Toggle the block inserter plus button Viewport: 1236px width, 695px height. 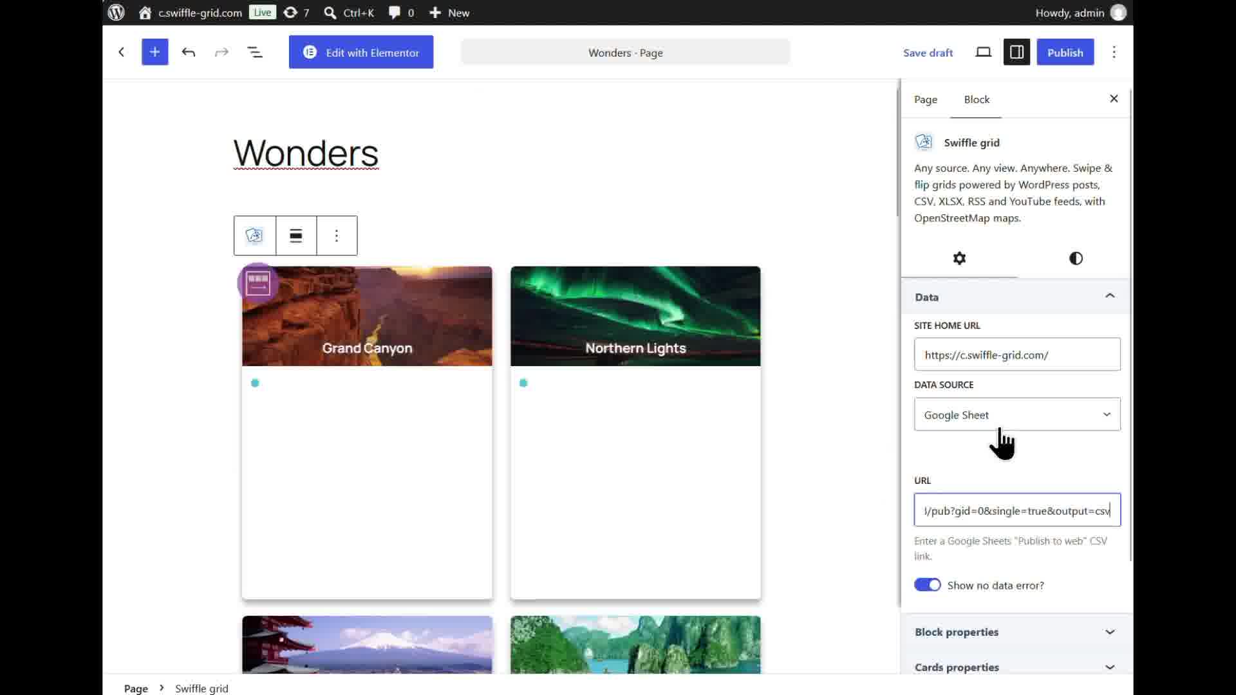pyautogui.click(x=154, y=52)
